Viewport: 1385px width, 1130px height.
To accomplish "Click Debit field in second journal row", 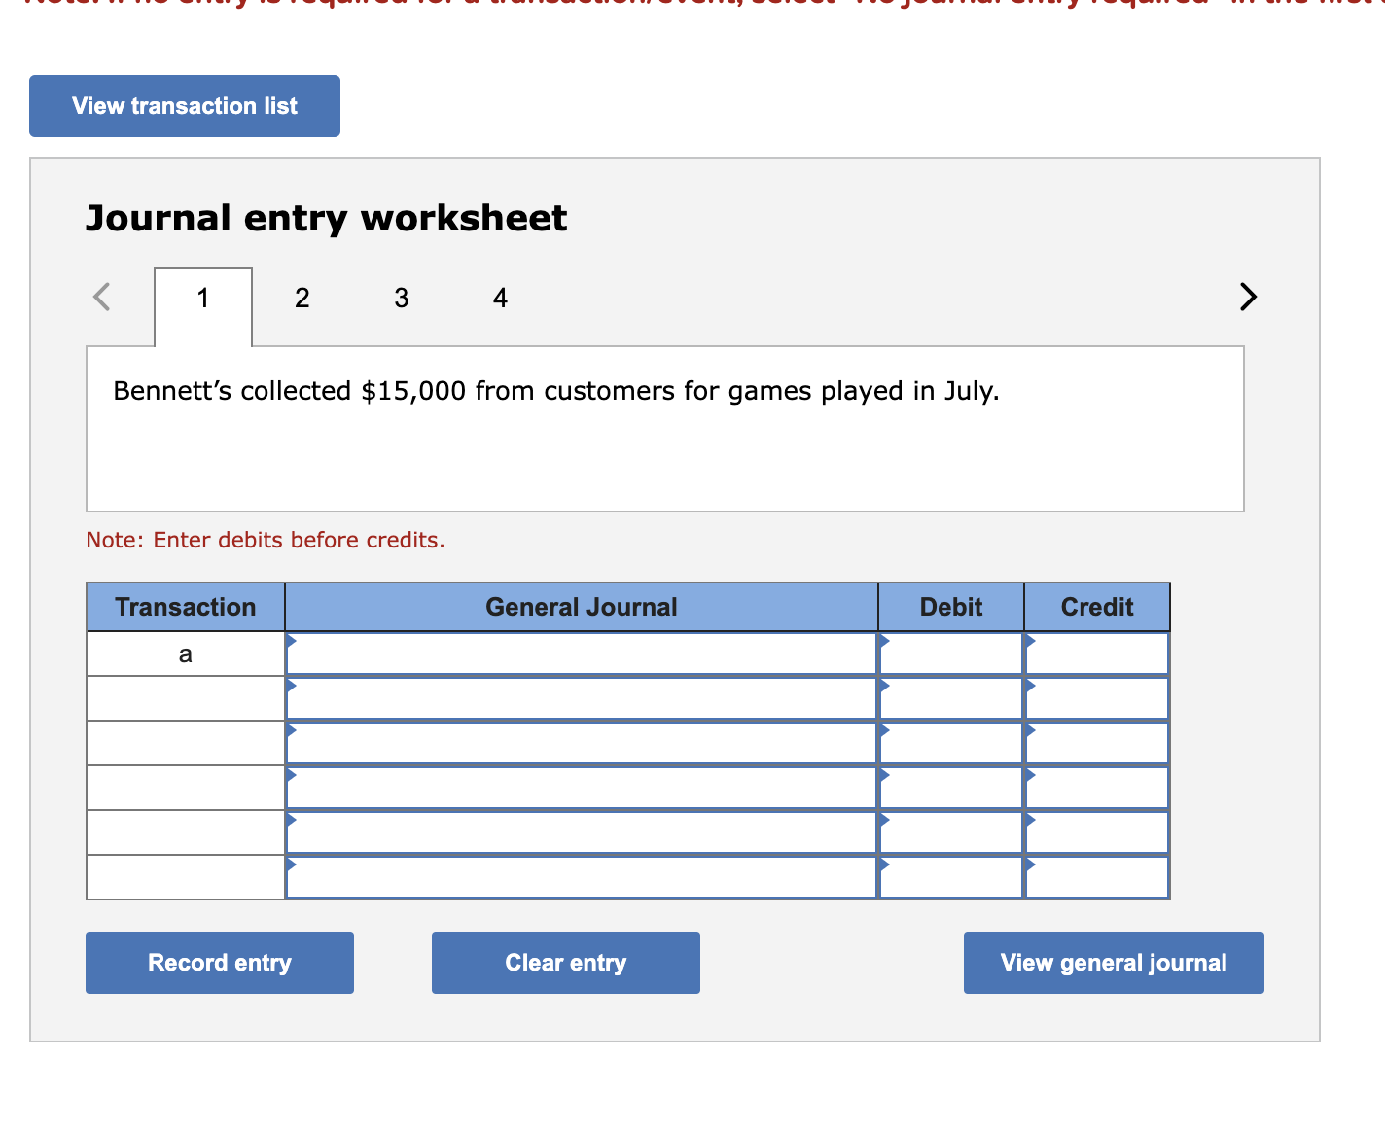I will point(951,698).
